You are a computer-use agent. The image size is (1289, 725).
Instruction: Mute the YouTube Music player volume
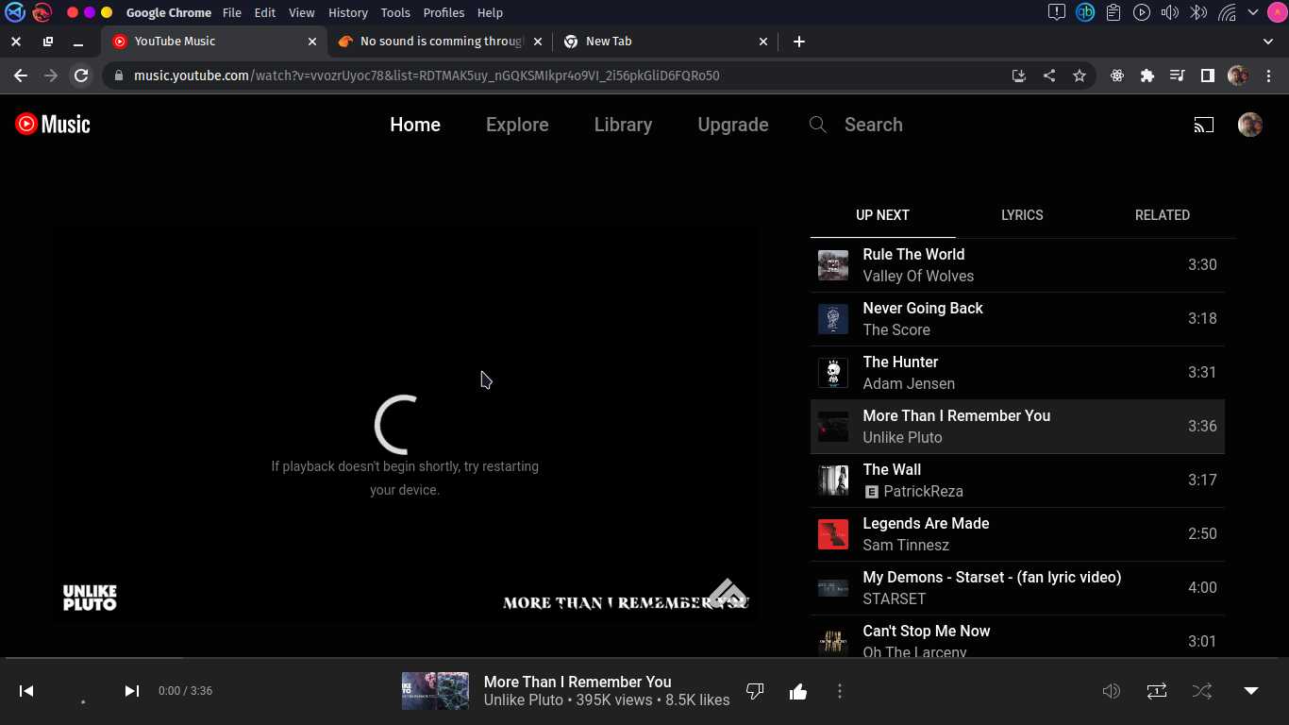(1112, 691)
